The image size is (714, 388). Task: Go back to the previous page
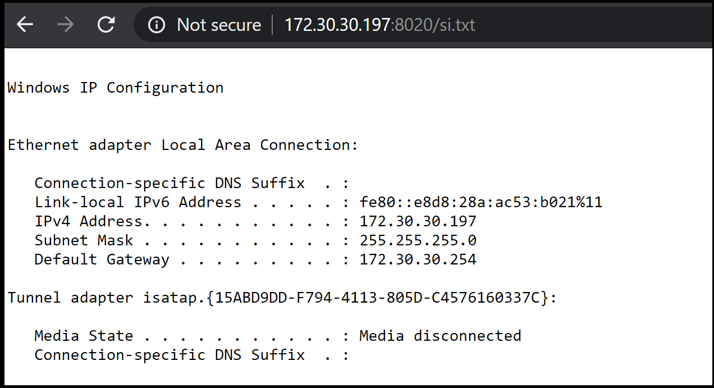(x=25, y=24)
